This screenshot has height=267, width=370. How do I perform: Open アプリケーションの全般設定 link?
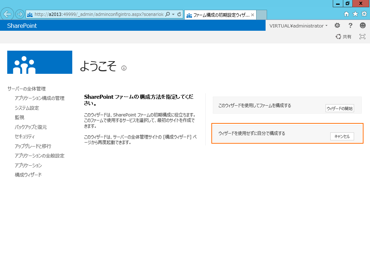pos(39,156)
